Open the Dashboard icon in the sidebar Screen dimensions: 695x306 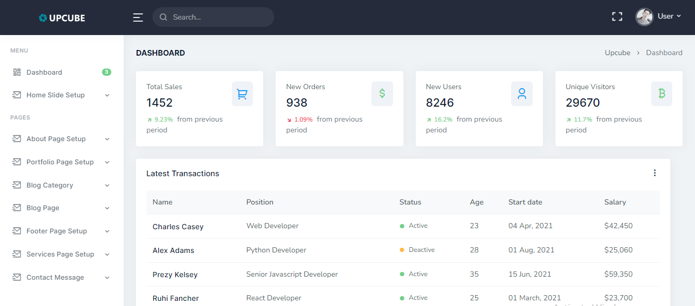point(16,72)
